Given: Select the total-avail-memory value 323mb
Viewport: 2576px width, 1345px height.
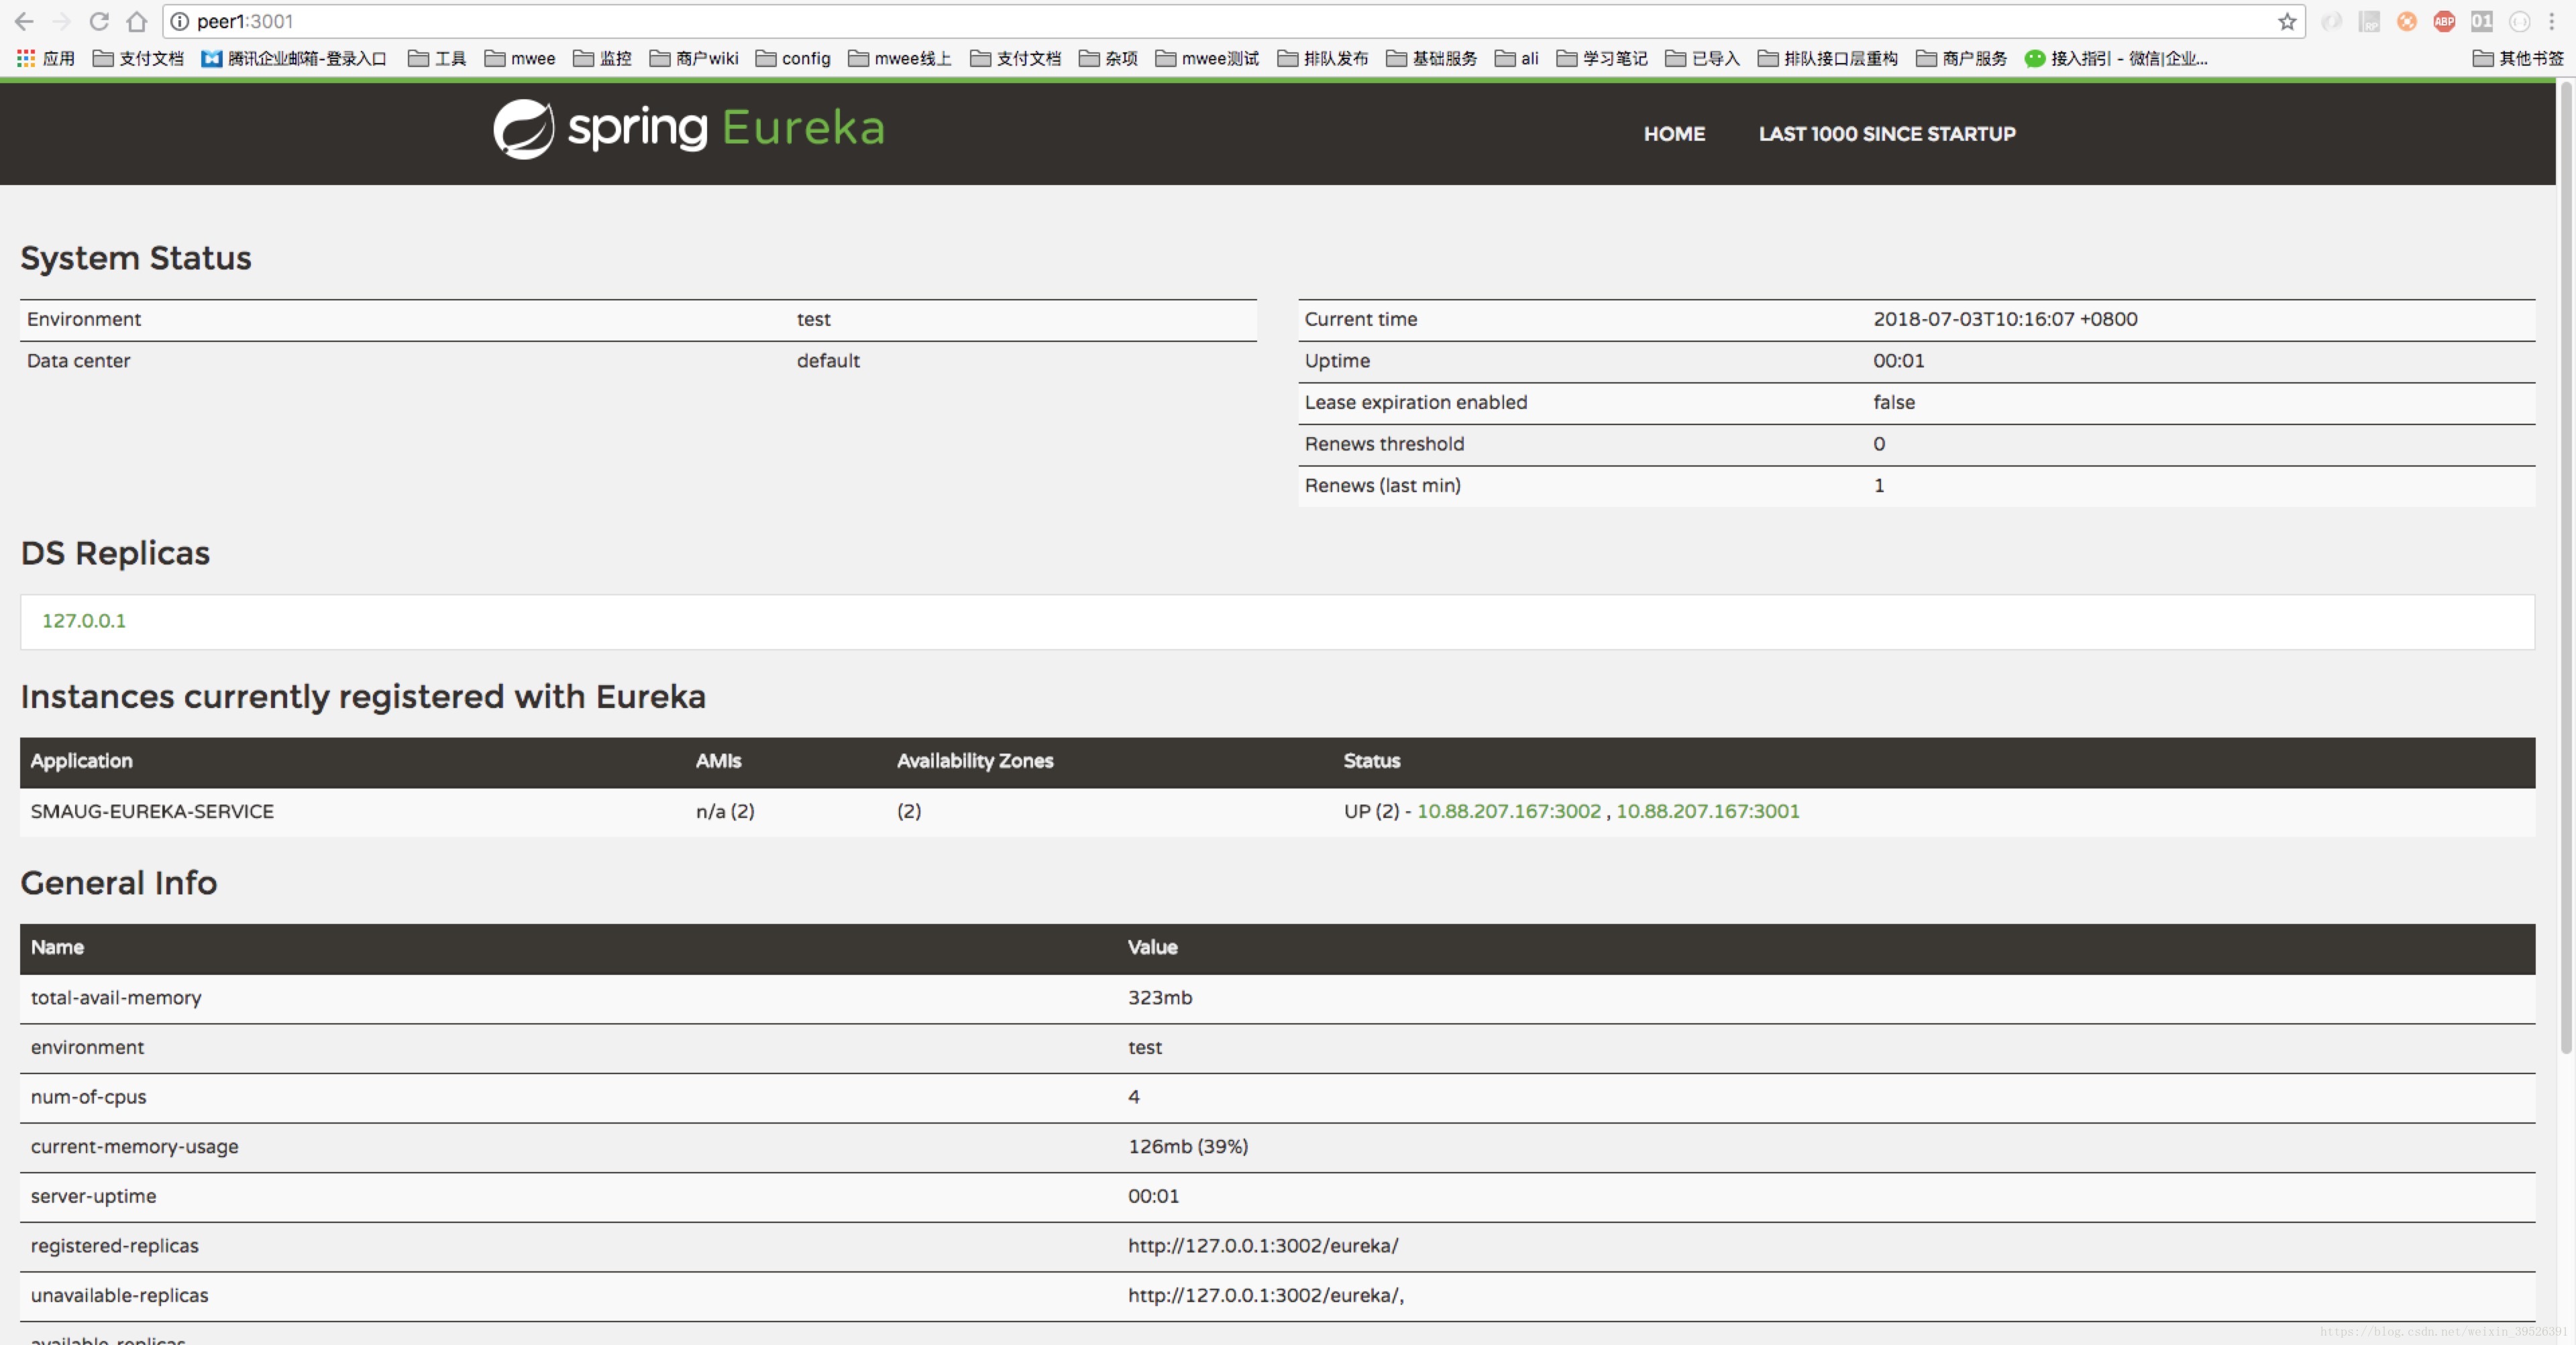Looking at the screenshot, I should coord(1160,997).
